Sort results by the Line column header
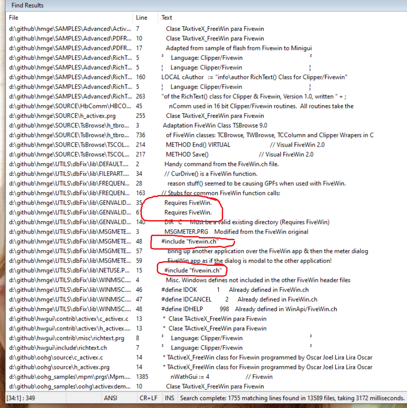The width and height of the screenshot is (407, 408). (145, 18)
